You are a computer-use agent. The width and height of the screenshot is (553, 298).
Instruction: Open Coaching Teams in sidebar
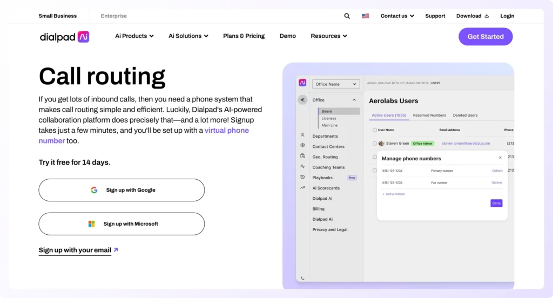pyautogui.click(x=328, y=167)
